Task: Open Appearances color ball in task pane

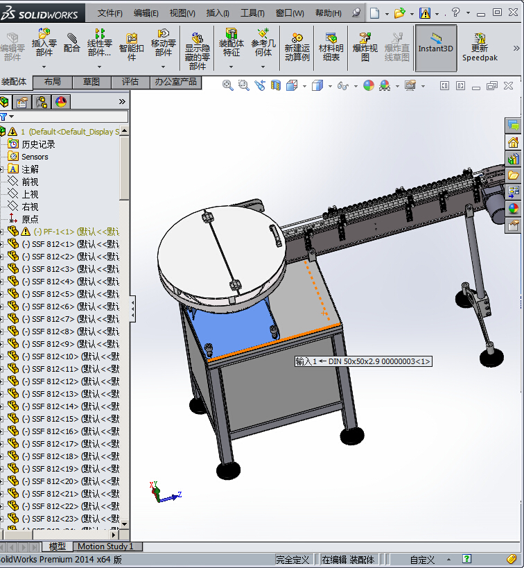Action: pyautogui.click(x=513, y=208)
